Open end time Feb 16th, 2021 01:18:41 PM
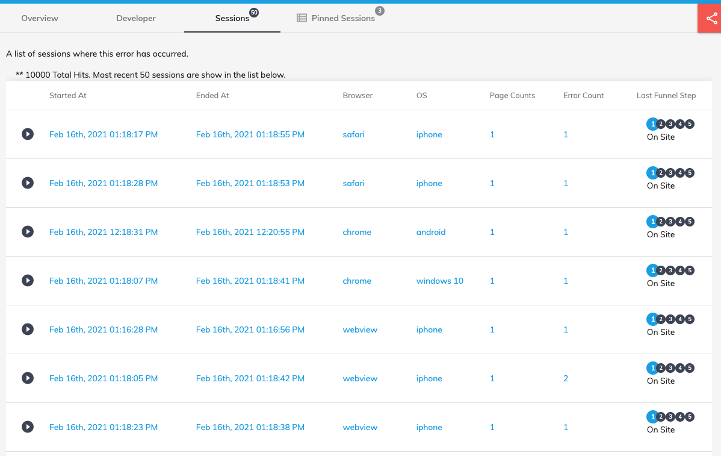The height and width of the screenshot is (456, 721). click(250, 281)
